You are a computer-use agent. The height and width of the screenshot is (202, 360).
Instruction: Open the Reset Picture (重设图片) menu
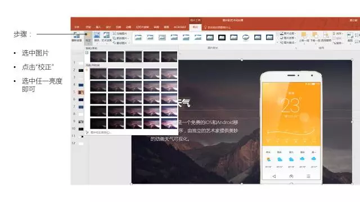tap(121, 43)
